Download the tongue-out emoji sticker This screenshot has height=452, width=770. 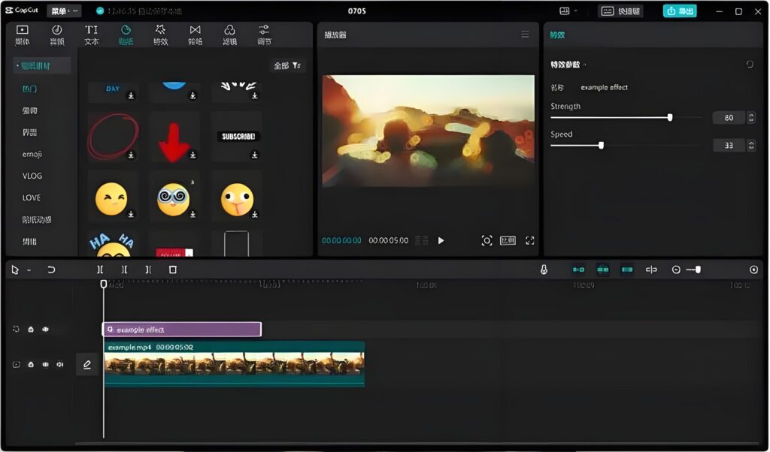(x=255, y=214)
